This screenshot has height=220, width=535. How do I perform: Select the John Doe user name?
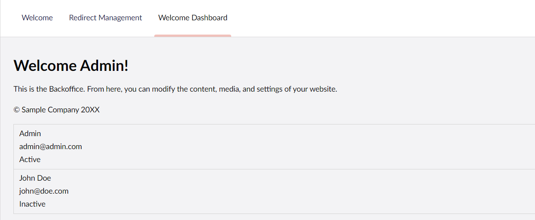(x=35, y=178)
